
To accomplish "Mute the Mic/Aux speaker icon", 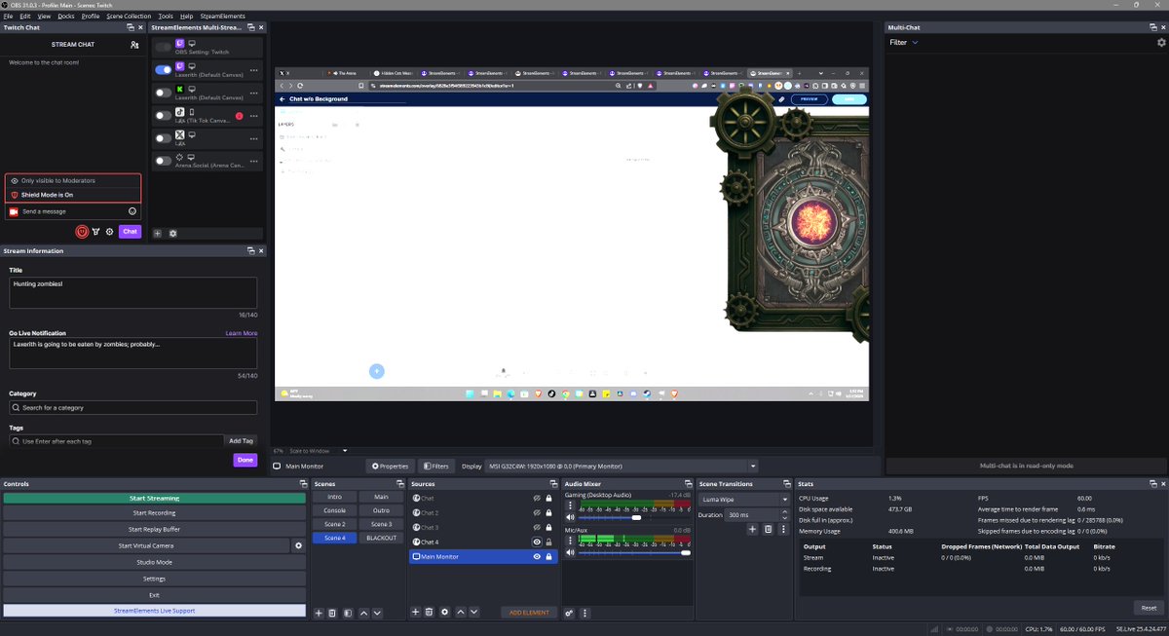I will coord(570,552).
